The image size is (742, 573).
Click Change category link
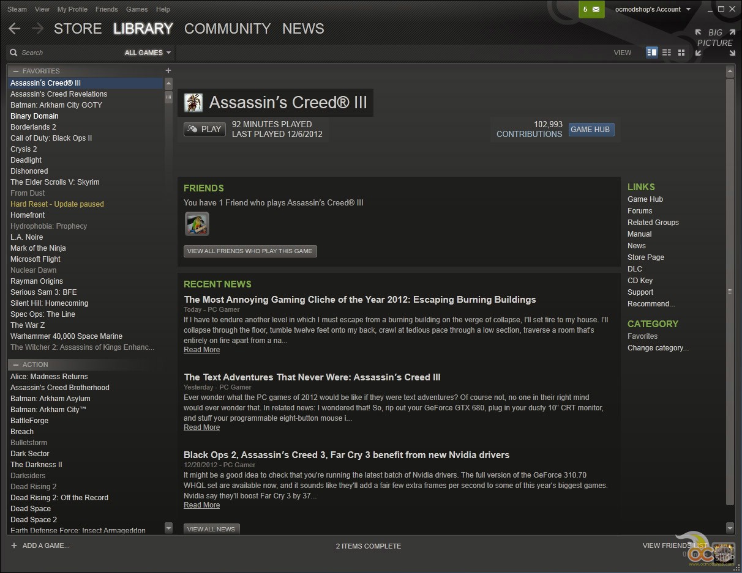658,348
